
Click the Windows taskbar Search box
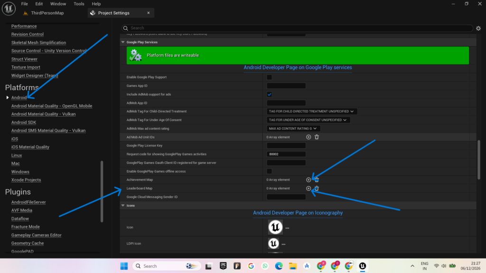pyautogui.click(x=167, y=266)
